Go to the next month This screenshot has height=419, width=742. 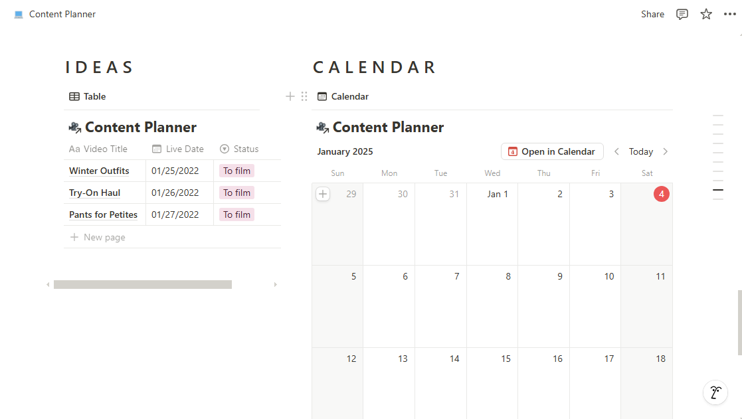(x=666, y=152)
